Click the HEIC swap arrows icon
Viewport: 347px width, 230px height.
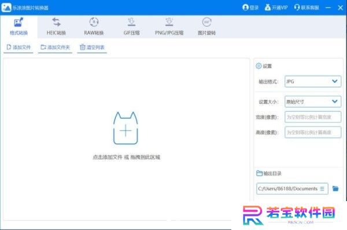[x=57, y=22]
